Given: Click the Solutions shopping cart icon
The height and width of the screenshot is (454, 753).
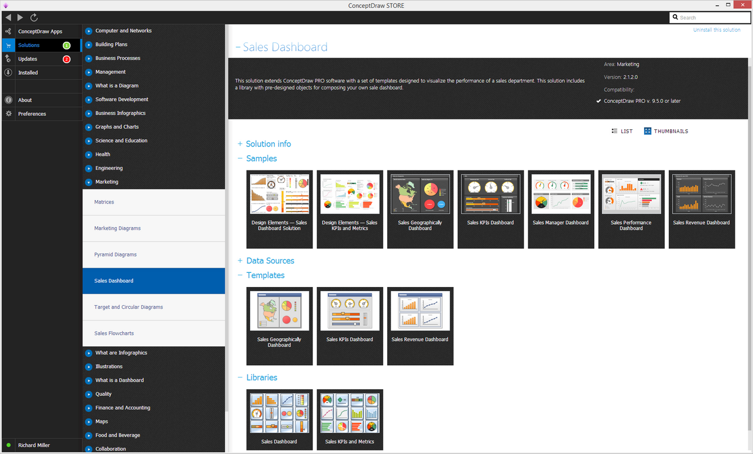Looking at the screenshot, I should click(x=8, y=45).
